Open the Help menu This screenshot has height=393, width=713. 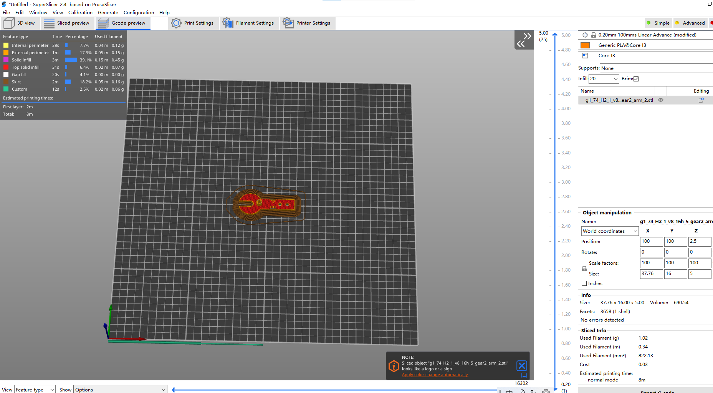click(x=164, y=13)
